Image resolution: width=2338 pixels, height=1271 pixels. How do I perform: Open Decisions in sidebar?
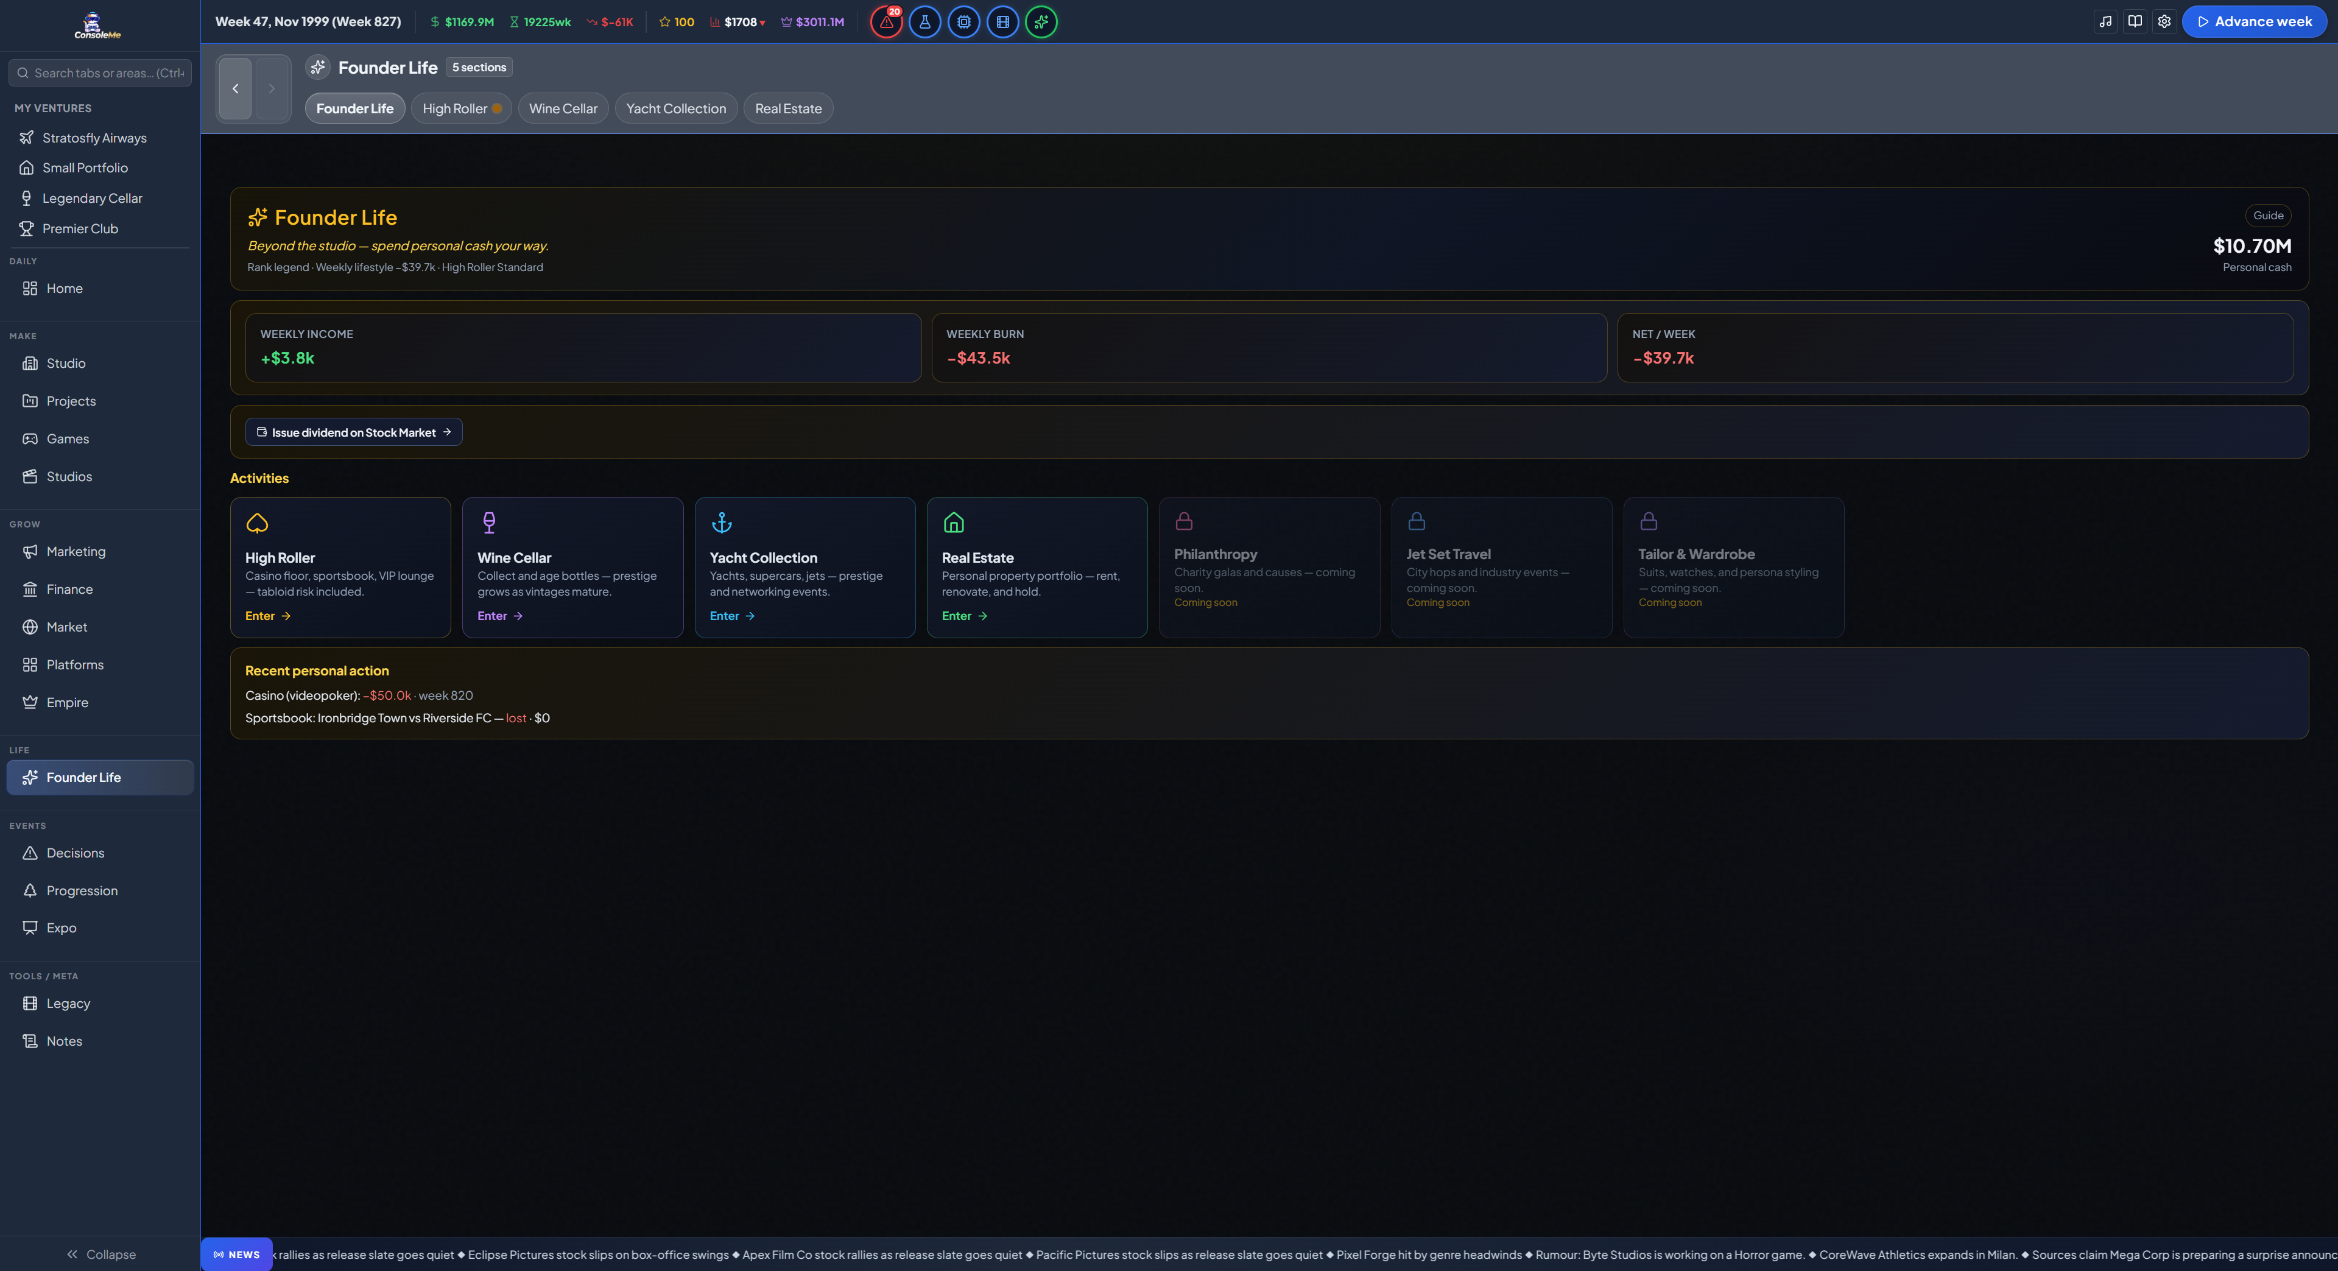pos(100,853)
